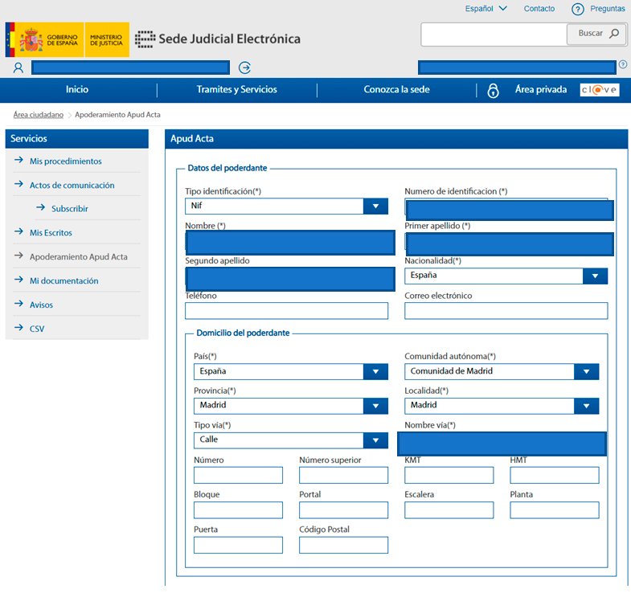
Task: Click the logout arrow icon
Action: (245, 67)
